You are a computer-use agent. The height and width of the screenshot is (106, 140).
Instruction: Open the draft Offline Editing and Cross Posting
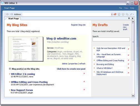(110, 60)
